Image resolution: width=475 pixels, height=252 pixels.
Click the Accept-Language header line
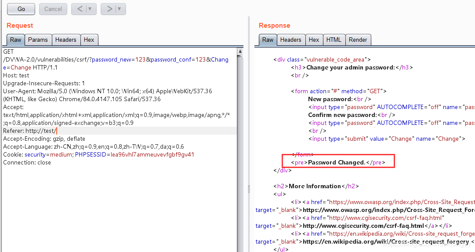point(93,147)
